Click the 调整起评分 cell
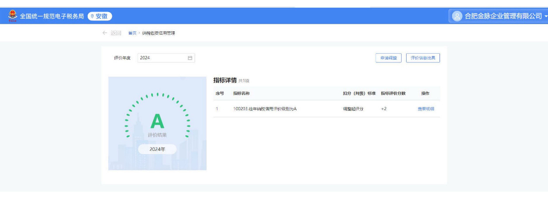548x198 pixels. coord(353,109)
